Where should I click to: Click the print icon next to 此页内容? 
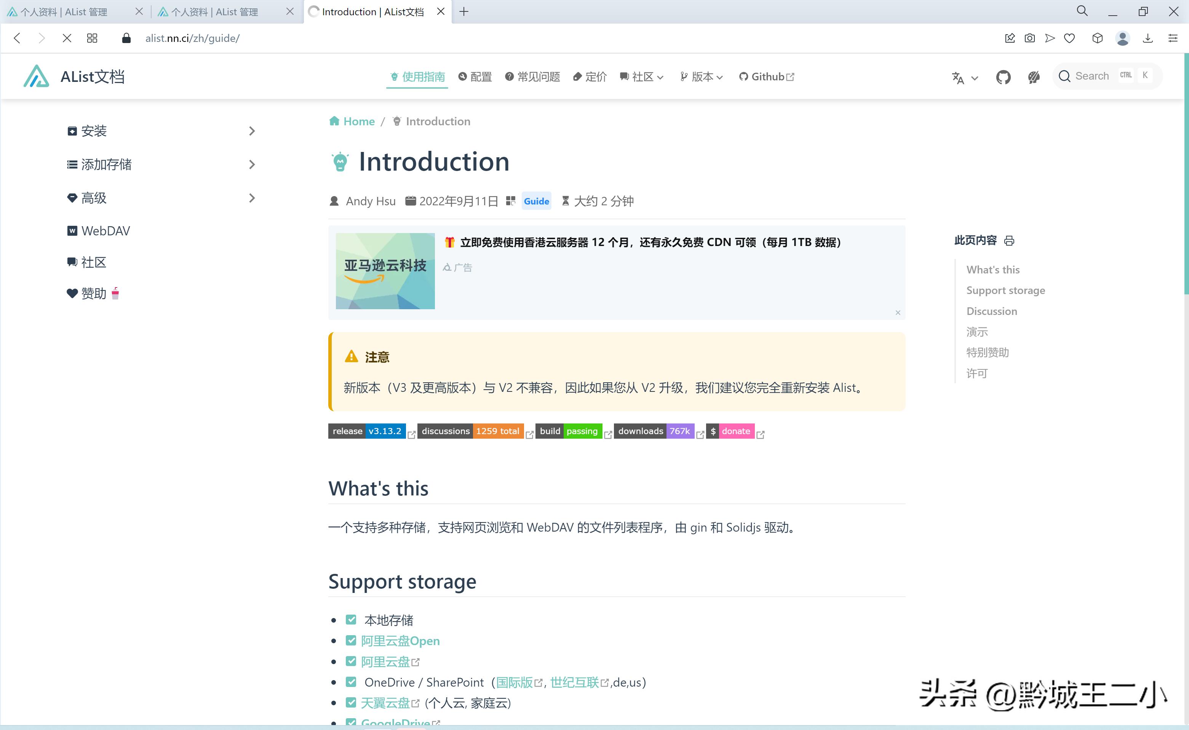coord(1009,241)
